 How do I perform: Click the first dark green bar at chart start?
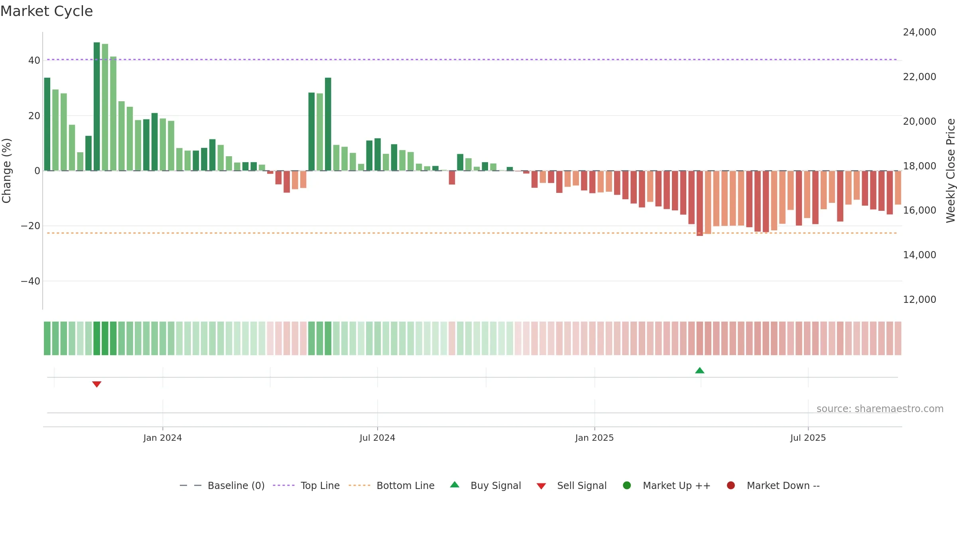point(47,124)
